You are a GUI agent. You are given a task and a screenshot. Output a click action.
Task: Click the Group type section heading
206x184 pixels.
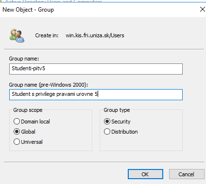coord(117,110)
